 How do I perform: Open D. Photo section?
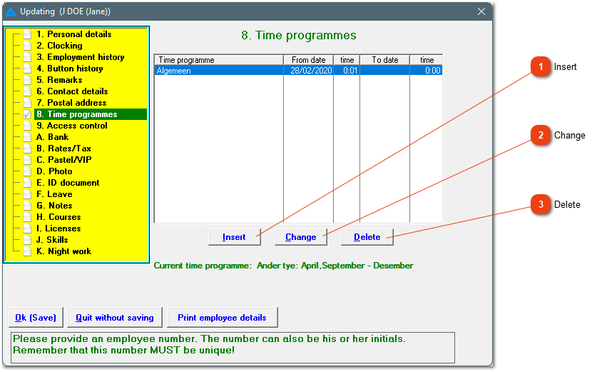pyautogui.click(x=54, y=171)
